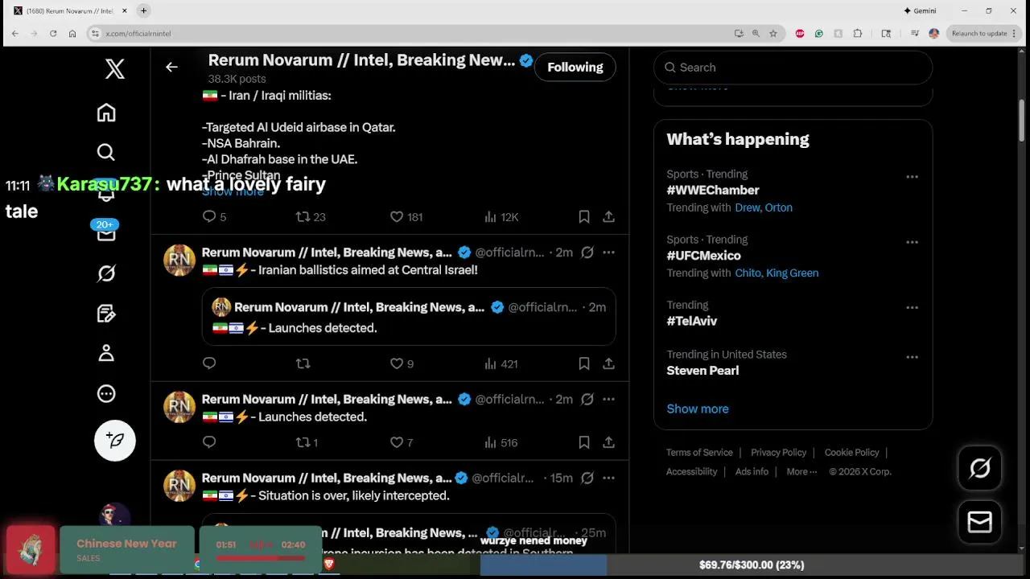
Task: Show more trends in What's happening
Action: pos(698,409)
